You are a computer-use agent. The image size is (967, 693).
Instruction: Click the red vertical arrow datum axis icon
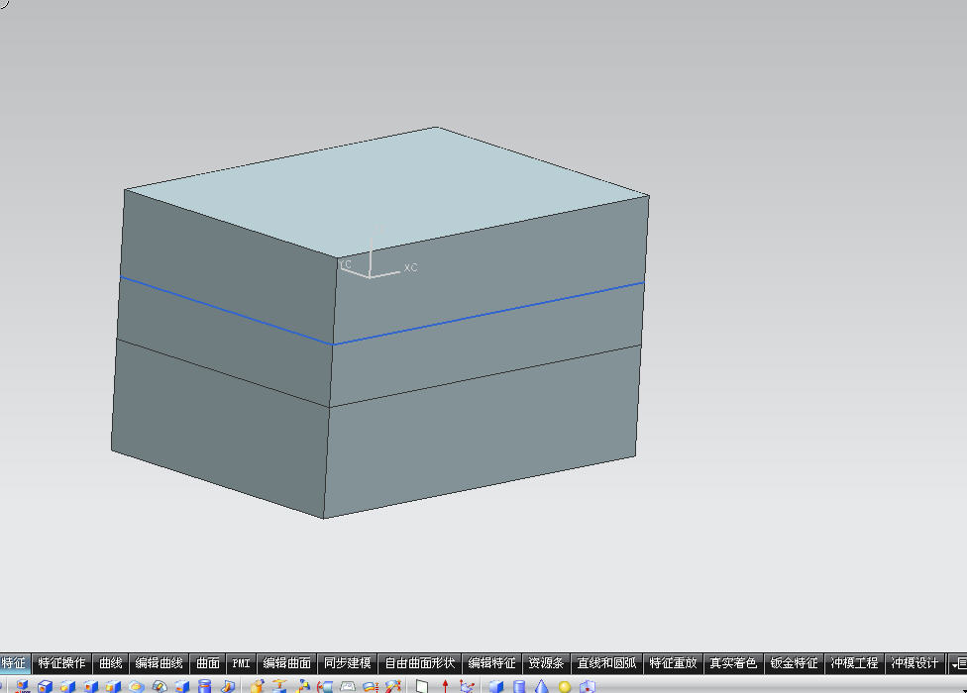coord(445,686)
